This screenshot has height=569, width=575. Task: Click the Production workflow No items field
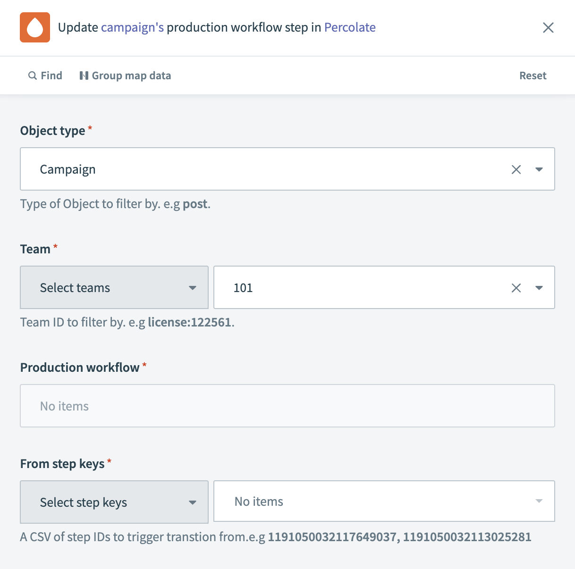pyautogui.click(x=287, y=406)
